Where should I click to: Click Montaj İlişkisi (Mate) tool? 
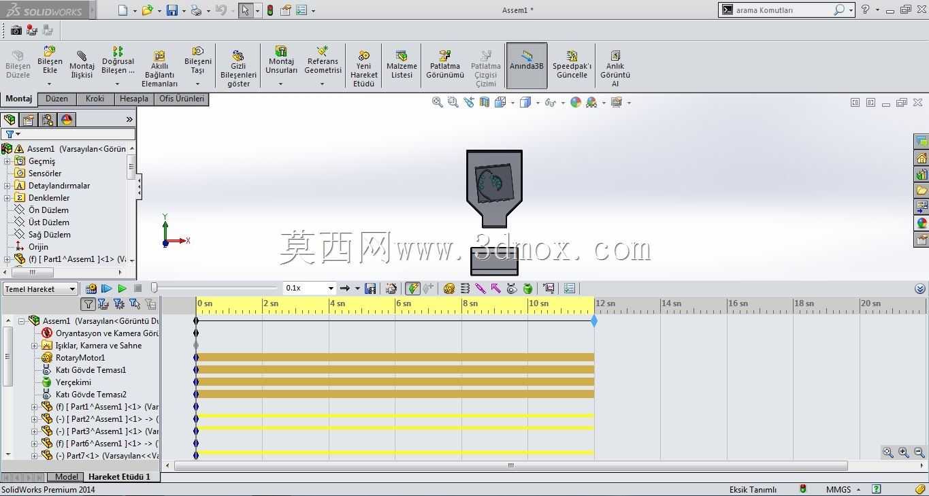(x=82, y=65)
